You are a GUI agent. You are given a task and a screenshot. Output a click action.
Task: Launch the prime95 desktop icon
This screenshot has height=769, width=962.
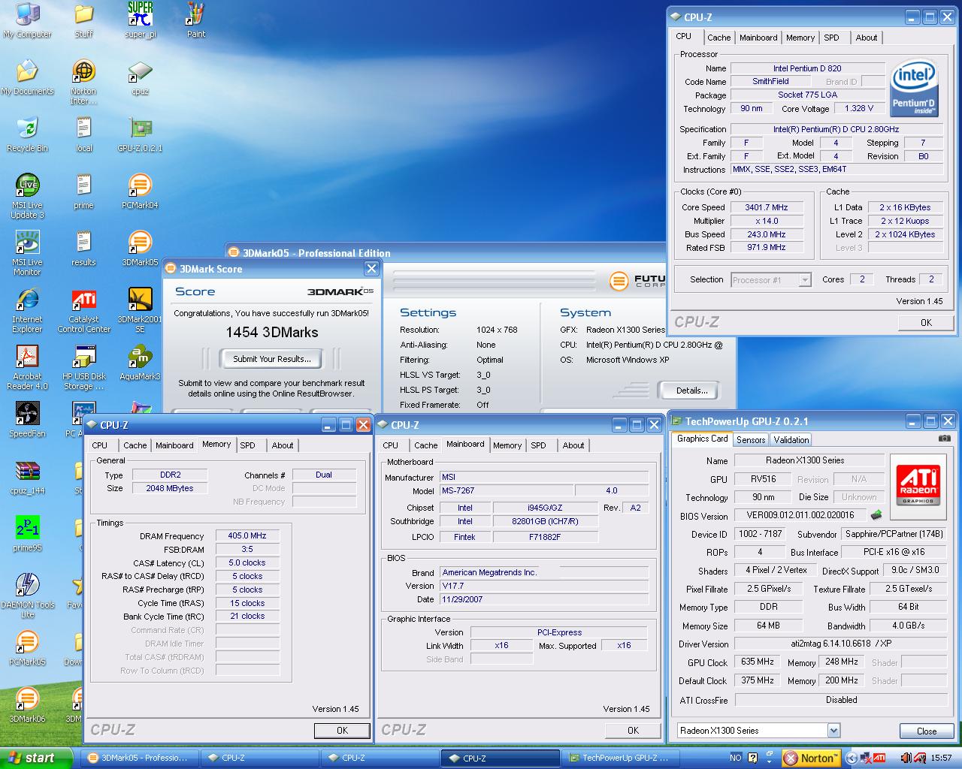click(27, 534)
